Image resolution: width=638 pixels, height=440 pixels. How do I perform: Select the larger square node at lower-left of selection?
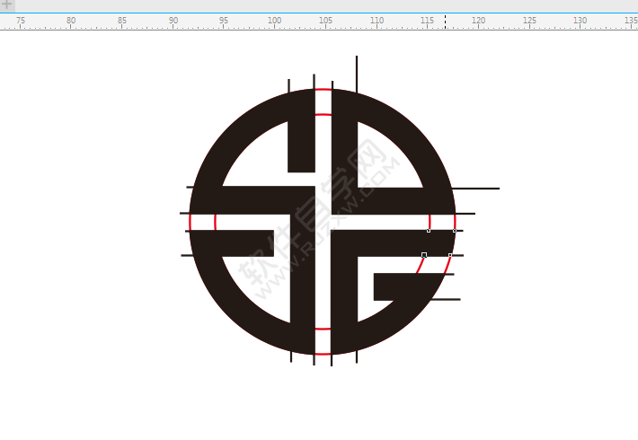point(424,255)
